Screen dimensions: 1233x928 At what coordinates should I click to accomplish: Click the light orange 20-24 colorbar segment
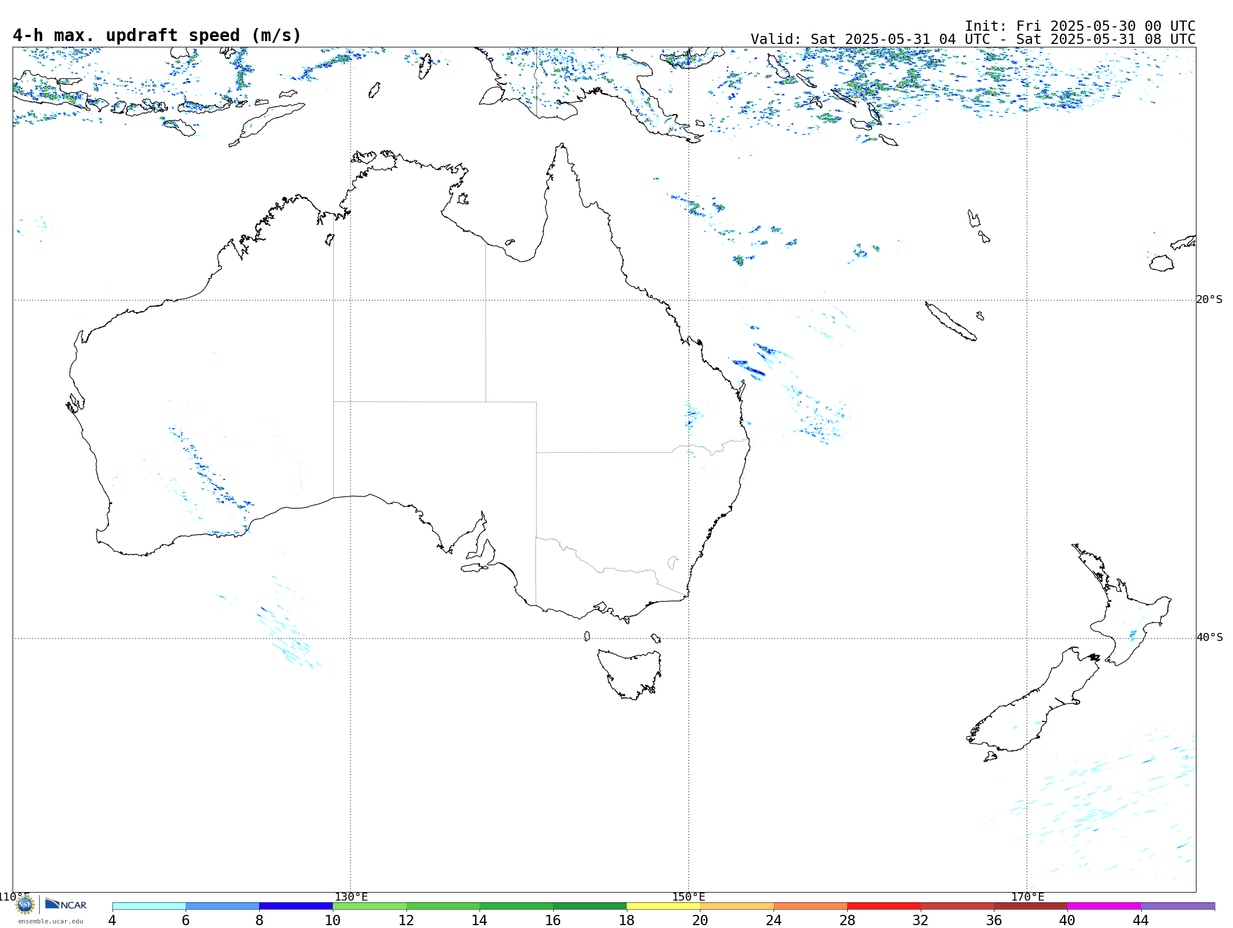[x=737, y=906]
